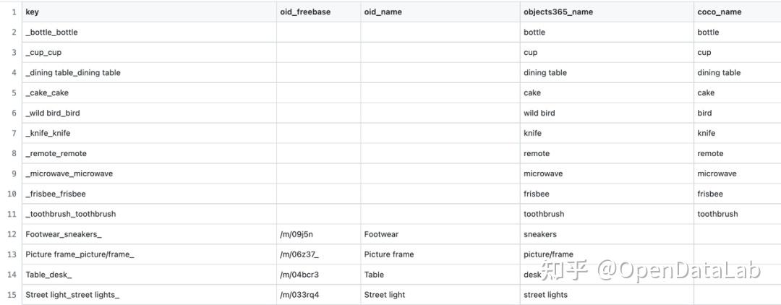The height and width of the screenshot is (305, 781).
Task: Select line number 15
Action: [x=12, y=295]
